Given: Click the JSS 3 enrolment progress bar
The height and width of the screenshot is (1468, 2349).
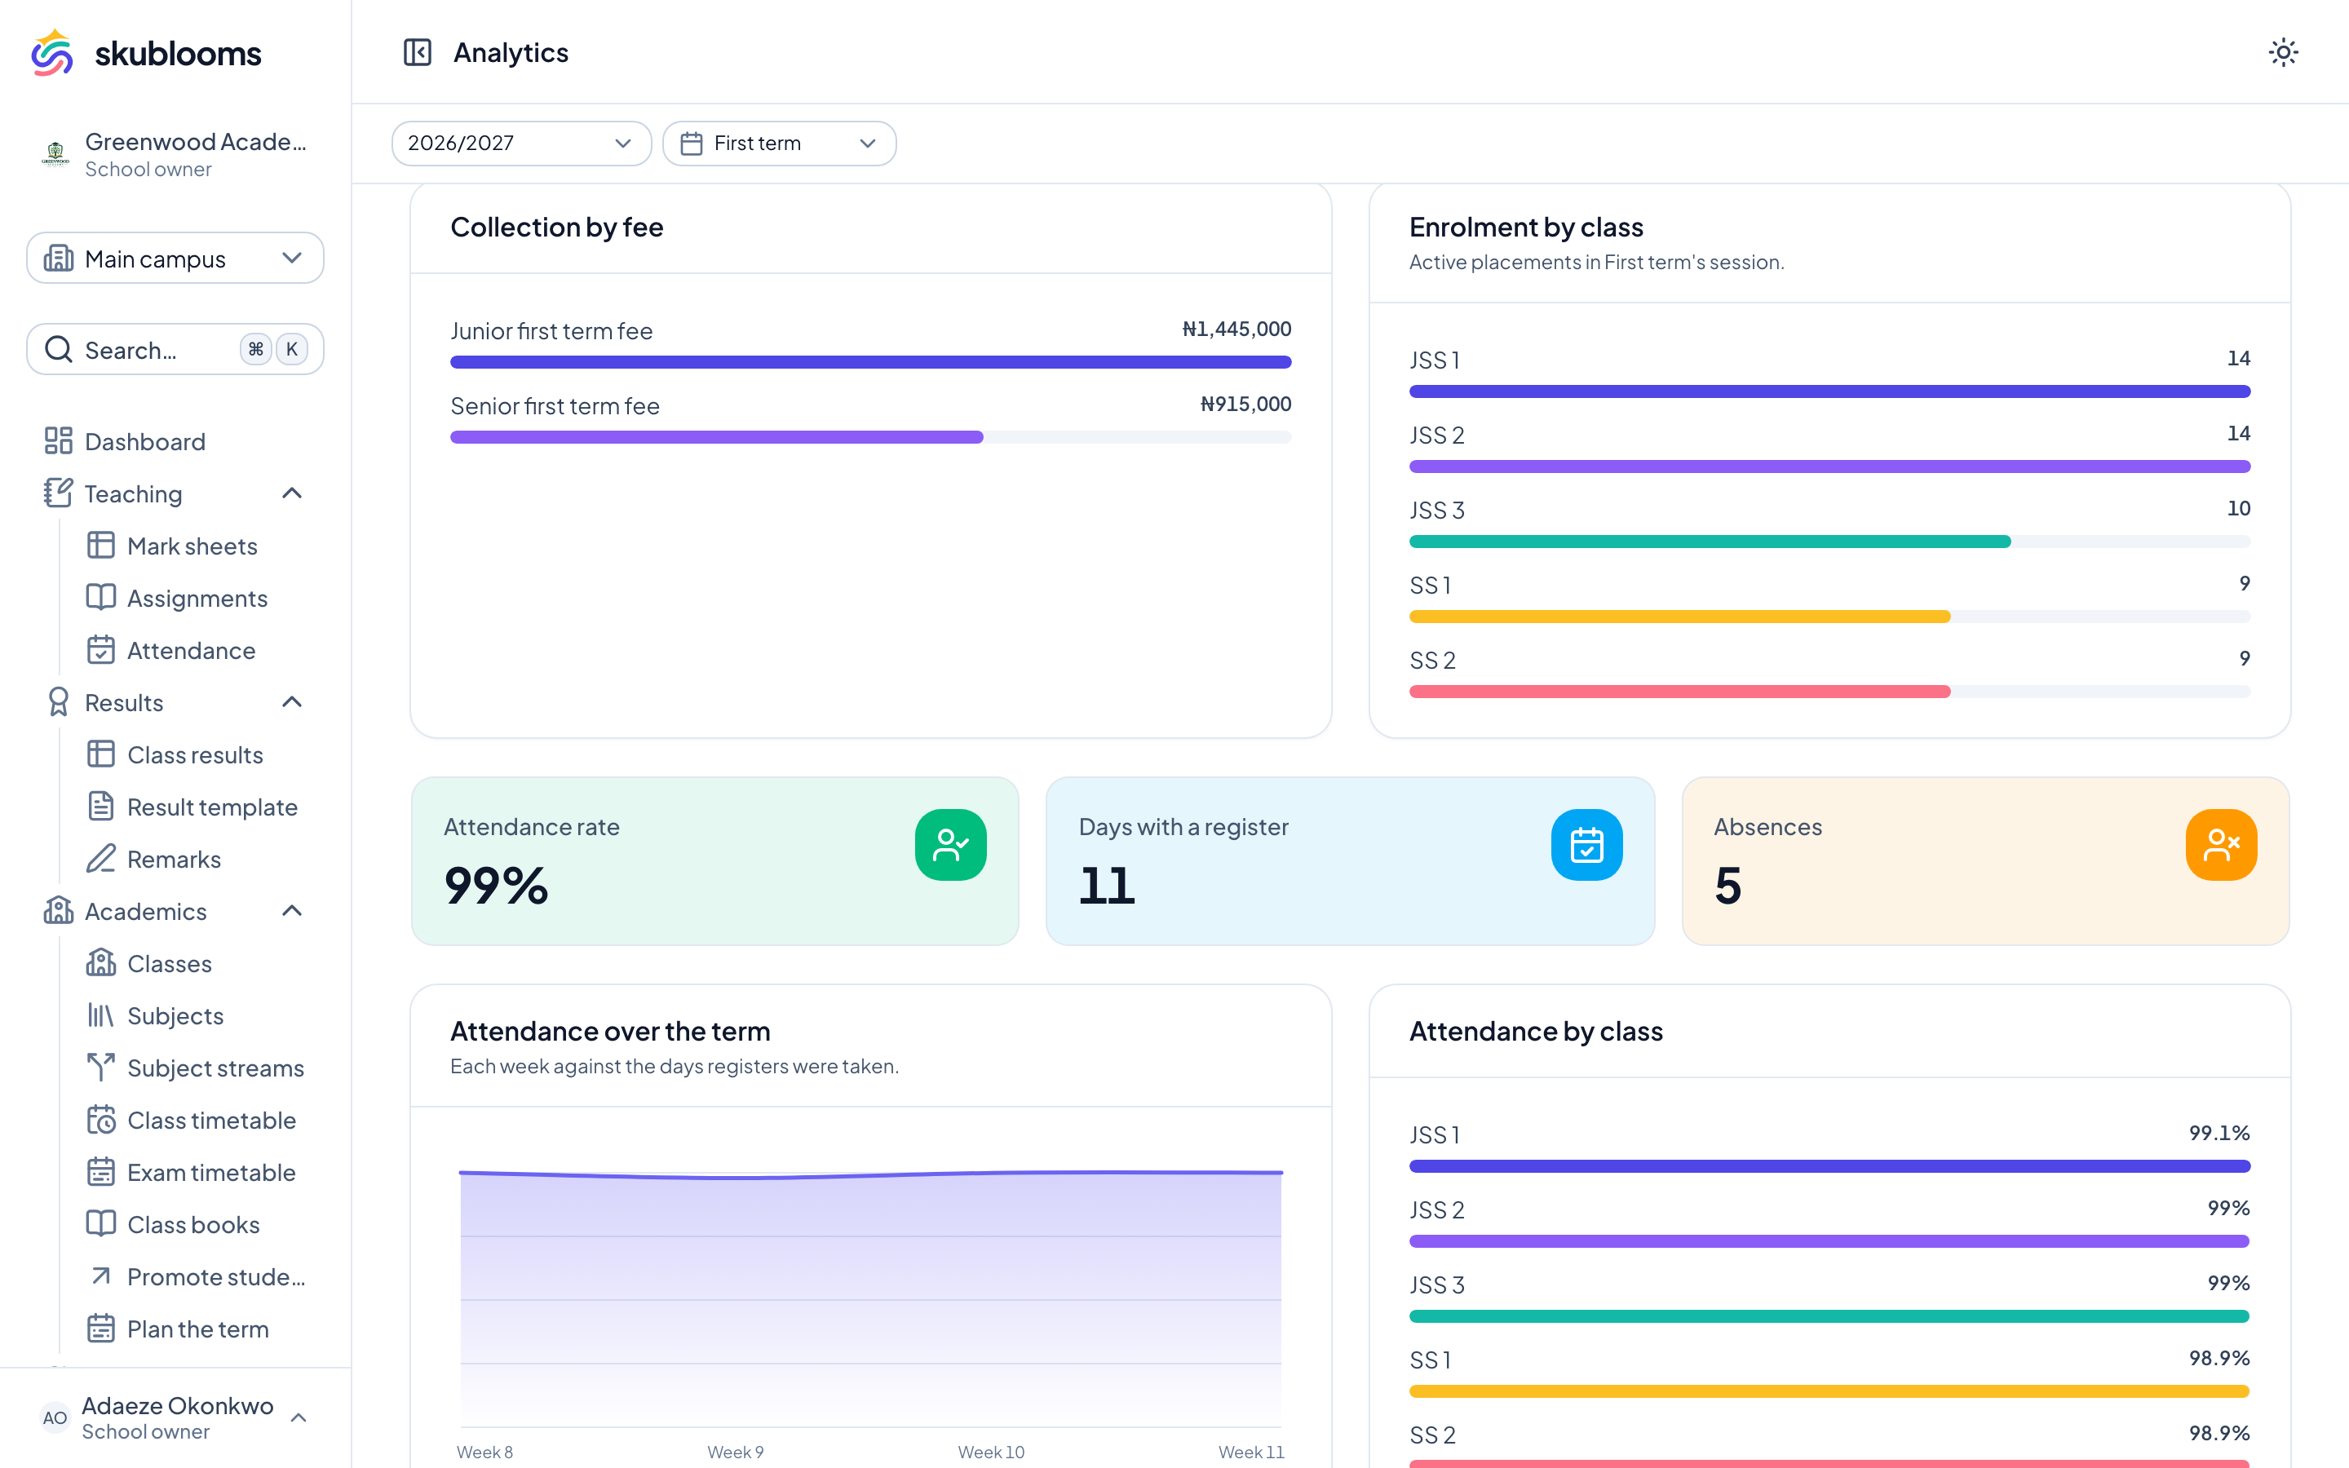Looking at the screenshot, I should [x=1829, y=542].
